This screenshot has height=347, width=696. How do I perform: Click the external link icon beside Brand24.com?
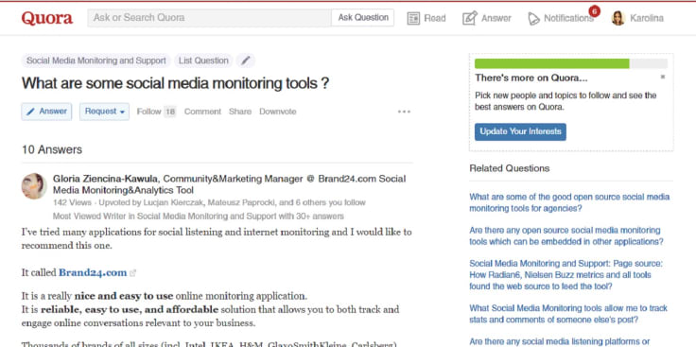pos(132,273)
